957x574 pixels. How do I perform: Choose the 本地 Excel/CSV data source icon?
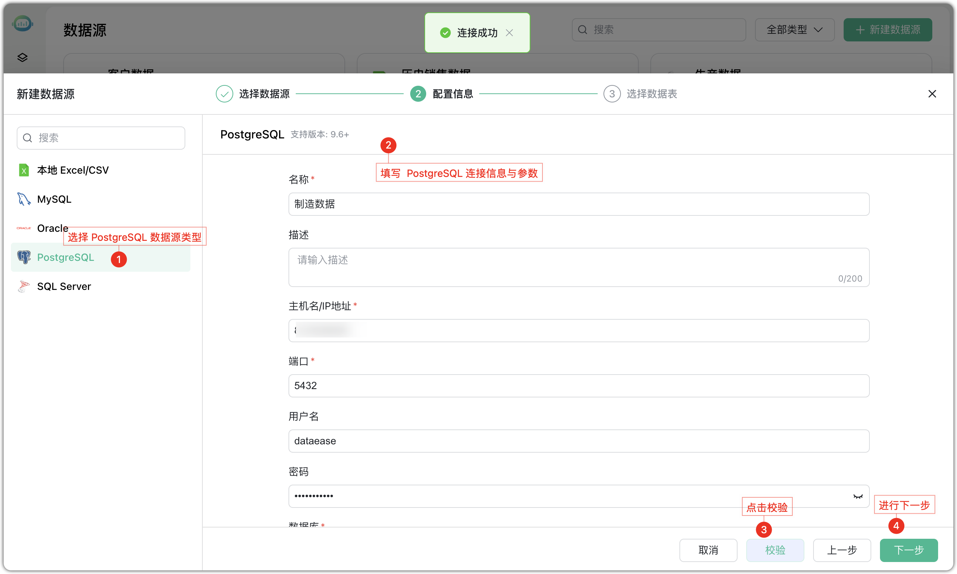tap(24, 170)
